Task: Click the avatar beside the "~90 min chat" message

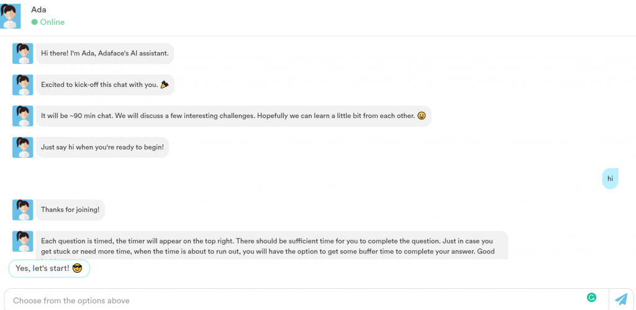Action: pyautogui.click(x=23, y=116)
